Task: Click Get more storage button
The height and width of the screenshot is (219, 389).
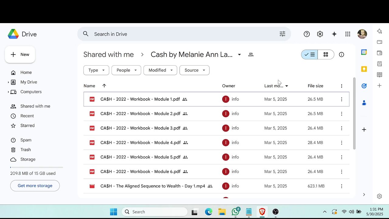Action: pos(35,186)
